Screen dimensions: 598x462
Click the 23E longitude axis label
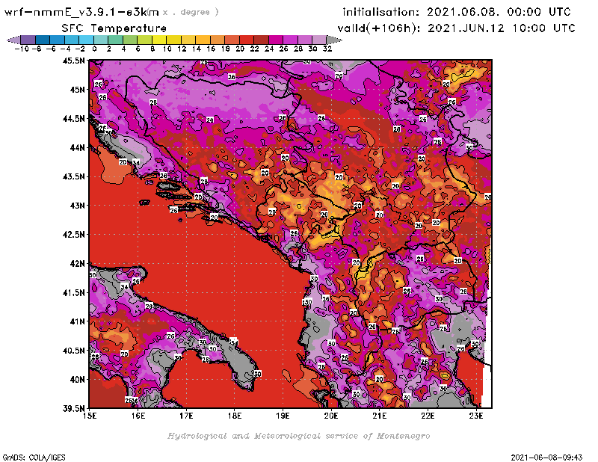[x=475, y=416]
